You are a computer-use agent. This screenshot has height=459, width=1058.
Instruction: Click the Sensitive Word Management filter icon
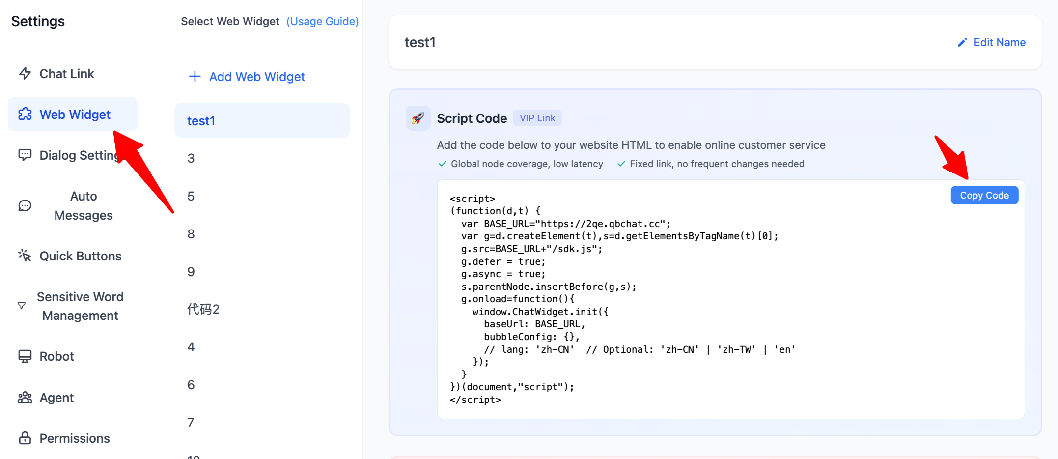22,306
